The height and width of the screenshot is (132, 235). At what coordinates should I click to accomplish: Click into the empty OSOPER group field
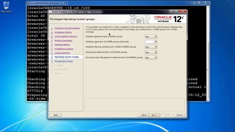coord(149,41)
